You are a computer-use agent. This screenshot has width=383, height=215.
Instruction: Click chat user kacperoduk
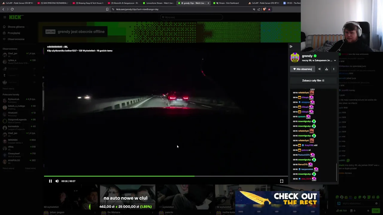307,169
